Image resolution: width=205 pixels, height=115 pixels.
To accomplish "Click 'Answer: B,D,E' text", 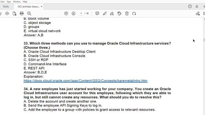I will (x=35, y=73).
